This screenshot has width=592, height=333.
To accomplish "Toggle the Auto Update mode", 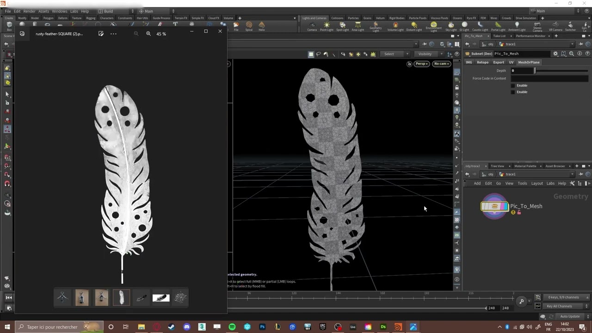I will 570,316.
